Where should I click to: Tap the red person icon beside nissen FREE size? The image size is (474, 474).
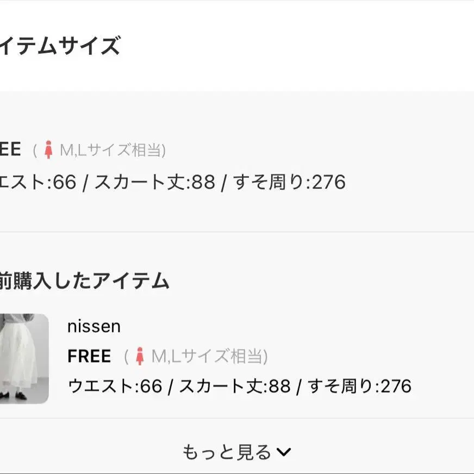[140, 356]
